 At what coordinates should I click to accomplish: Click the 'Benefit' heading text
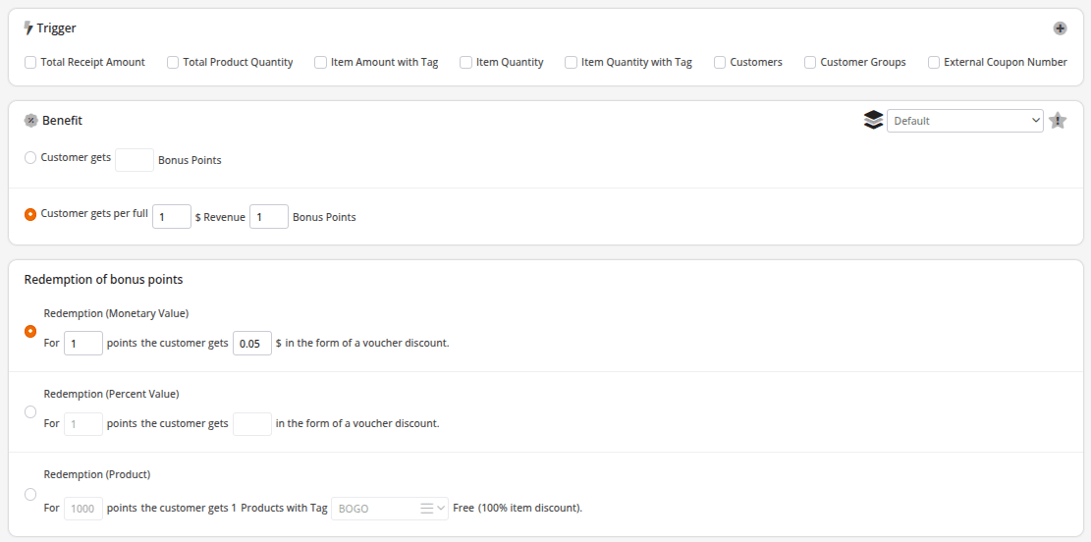62,121
